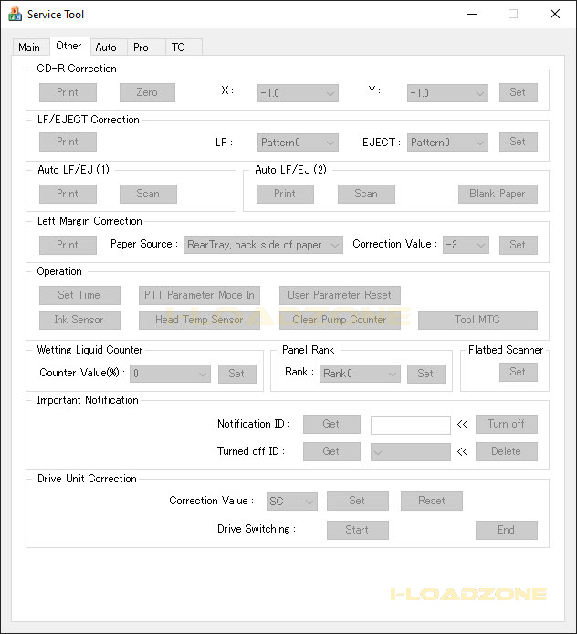Click the Ink Sensor button

tap(79, 320)
